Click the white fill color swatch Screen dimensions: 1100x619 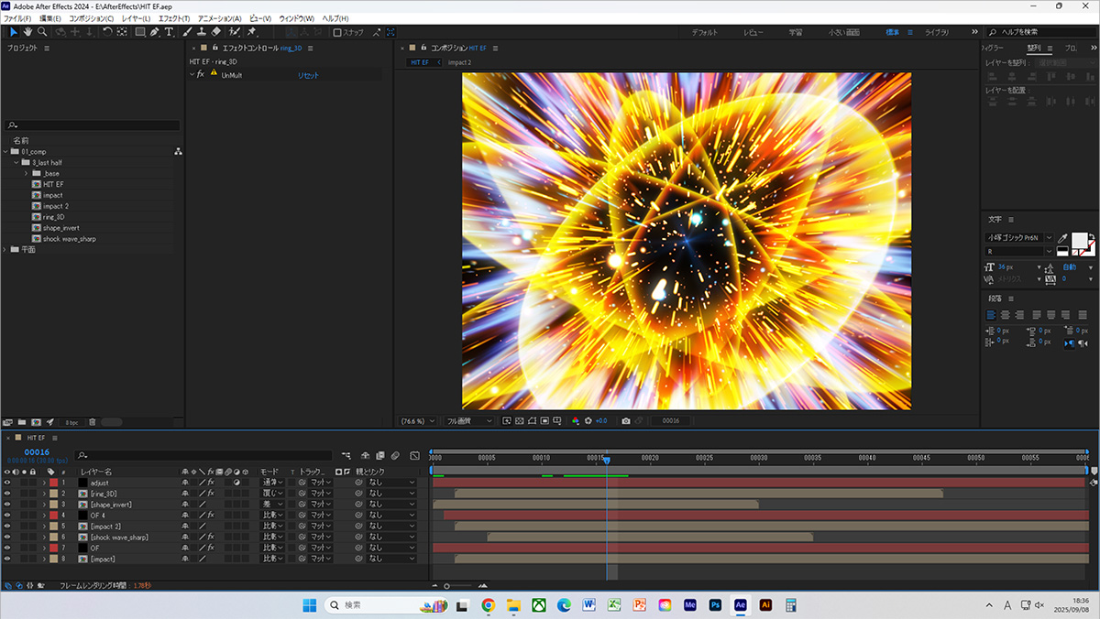pyautogui.click(x=1080, y=241)
